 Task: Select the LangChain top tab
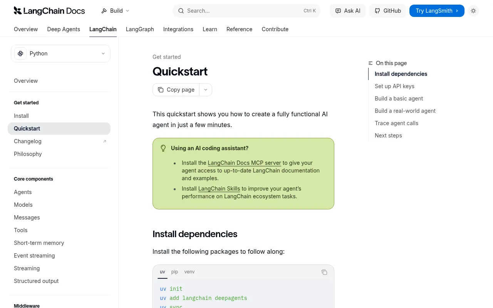point(103,29)
